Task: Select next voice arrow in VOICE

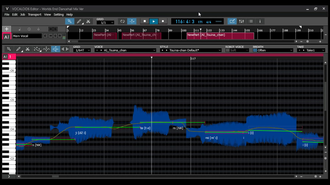Action: click(101, 50)
